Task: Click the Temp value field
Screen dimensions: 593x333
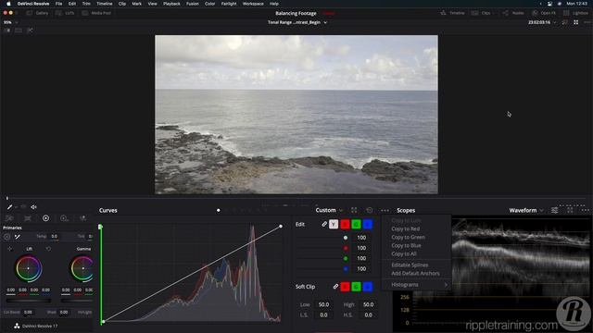Action: 55,237
